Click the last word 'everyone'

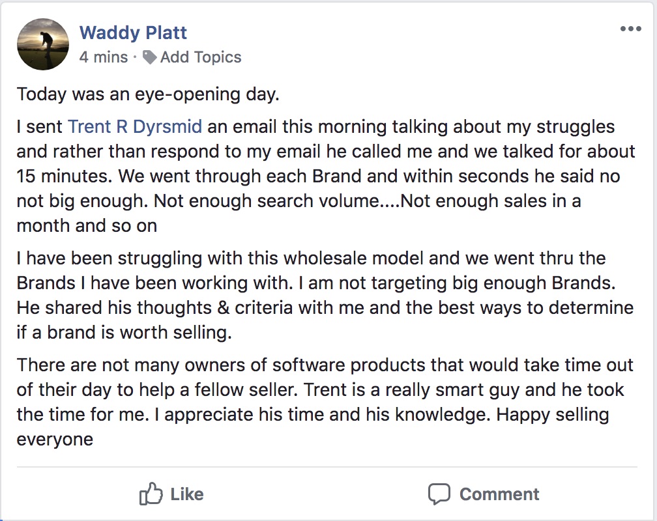click(55, 440)
